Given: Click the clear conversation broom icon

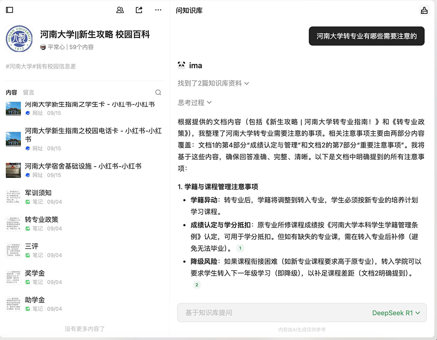Looking at the screenshot, I should pos(424,10).
